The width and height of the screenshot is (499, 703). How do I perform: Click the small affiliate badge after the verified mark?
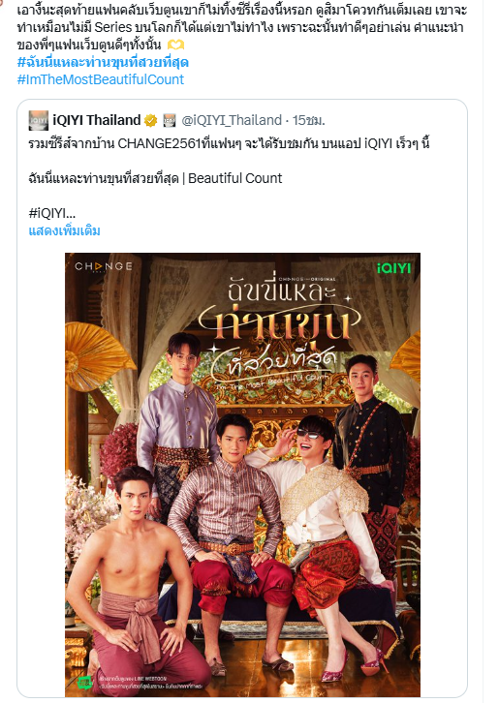click(170, 120)
